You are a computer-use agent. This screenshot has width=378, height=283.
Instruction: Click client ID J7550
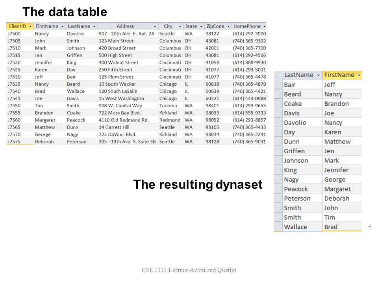[14, 106]
